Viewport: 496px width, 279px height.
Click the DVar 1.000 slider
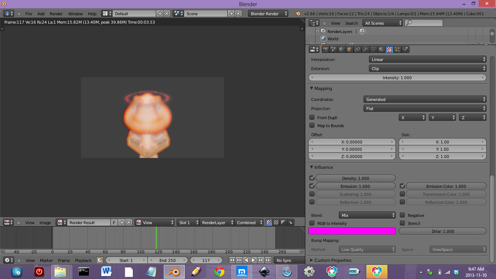[443, 231]
